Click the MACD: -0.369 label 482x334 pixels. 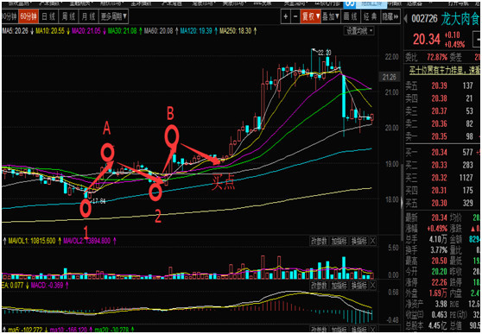(x=47, y=286)
